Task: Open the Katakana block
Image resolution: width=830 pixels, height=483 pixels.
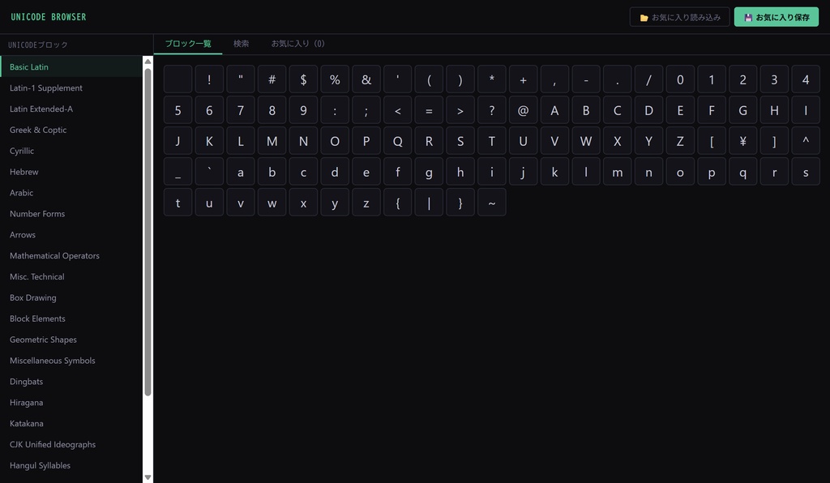Action: click(71, 424)
